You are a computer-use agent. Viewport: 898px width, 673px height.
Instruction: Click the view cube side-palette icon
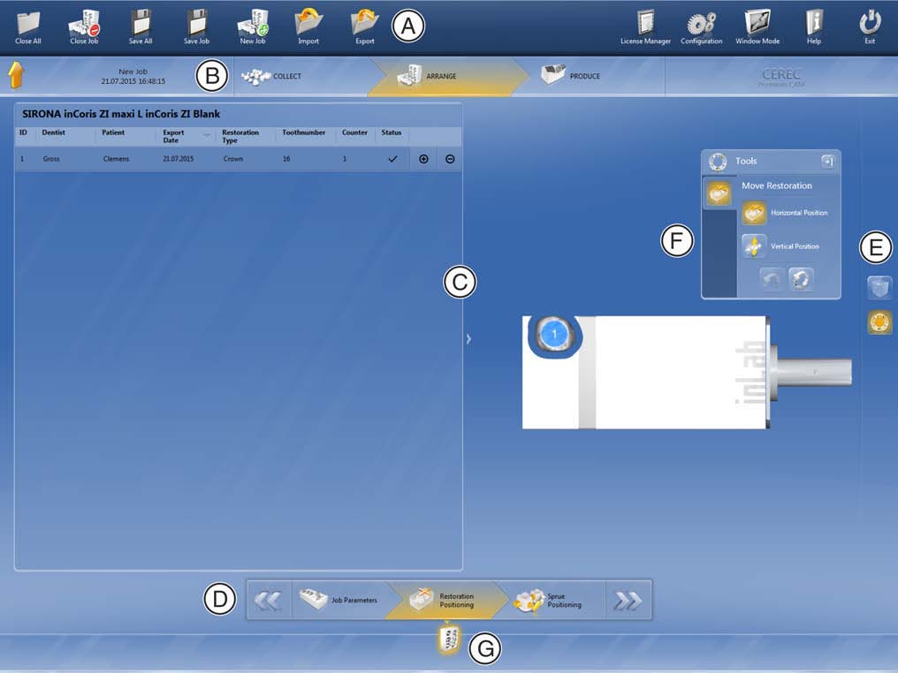click(x=879, y=288)
